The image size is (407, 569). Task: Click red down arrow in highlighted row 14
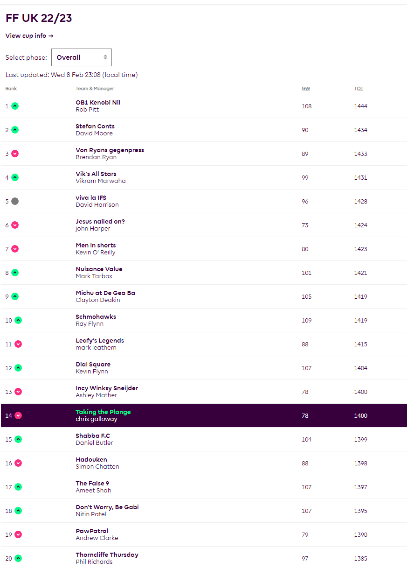click(18, 415)
